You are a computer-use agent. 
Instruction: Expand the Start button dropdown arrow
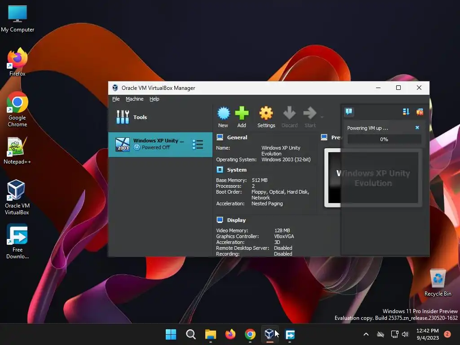click(322, 117)
